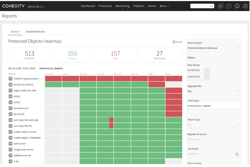This screenshot has height=167, width=250.
Task: Click the search magnifier in top bar
Action: point(211,6)
